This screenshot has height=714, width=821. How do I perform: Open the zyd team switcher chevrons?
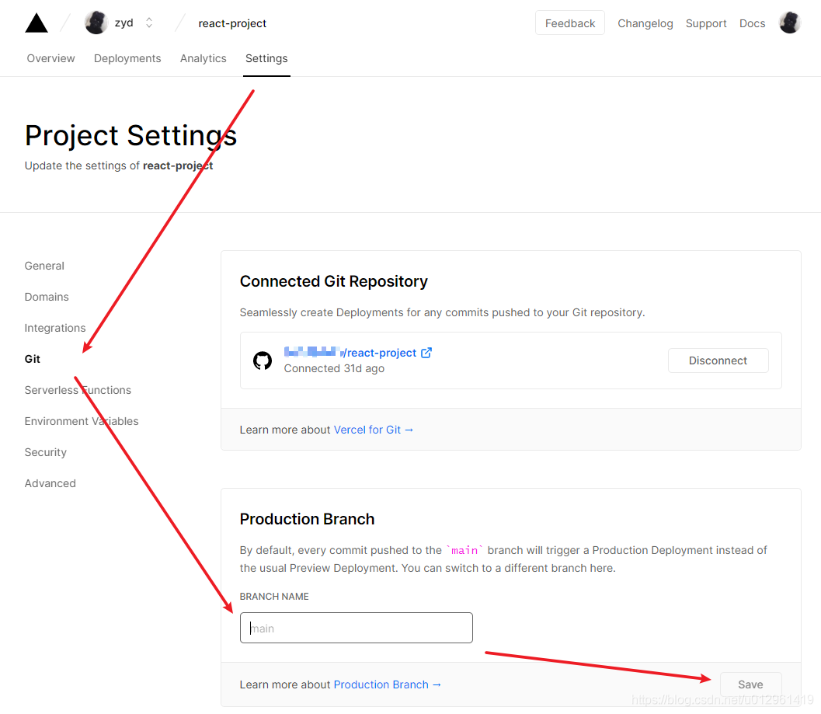[x=149, y=23]
